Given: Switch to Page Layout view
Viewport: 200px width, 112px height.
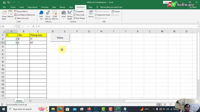Looking at the screenshot, I should [x=165, y=105].
